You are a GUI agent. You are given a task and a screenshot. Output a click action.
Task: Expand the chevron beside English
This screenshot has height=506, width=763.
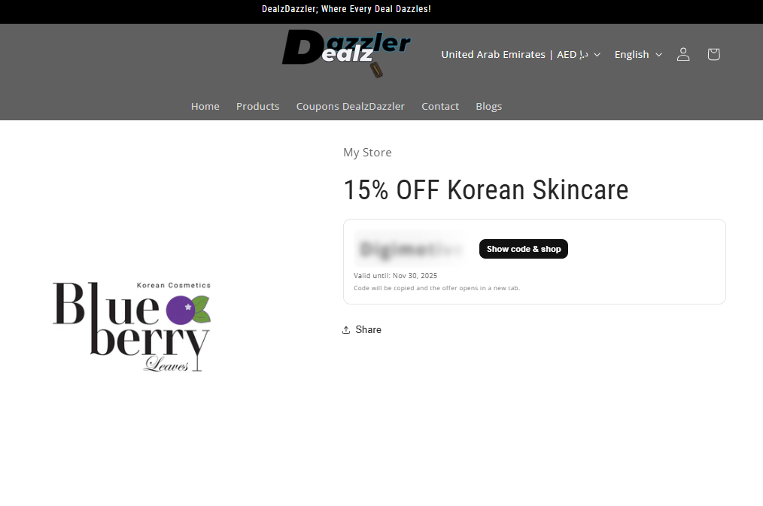point(659,54)
